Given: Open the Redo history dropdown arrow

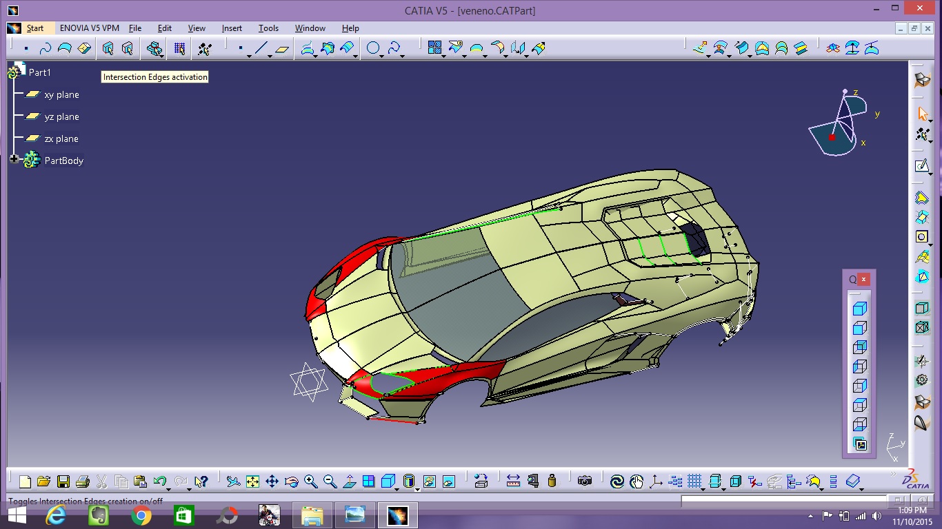Looking at the screenshot, I should pos(190,488).
